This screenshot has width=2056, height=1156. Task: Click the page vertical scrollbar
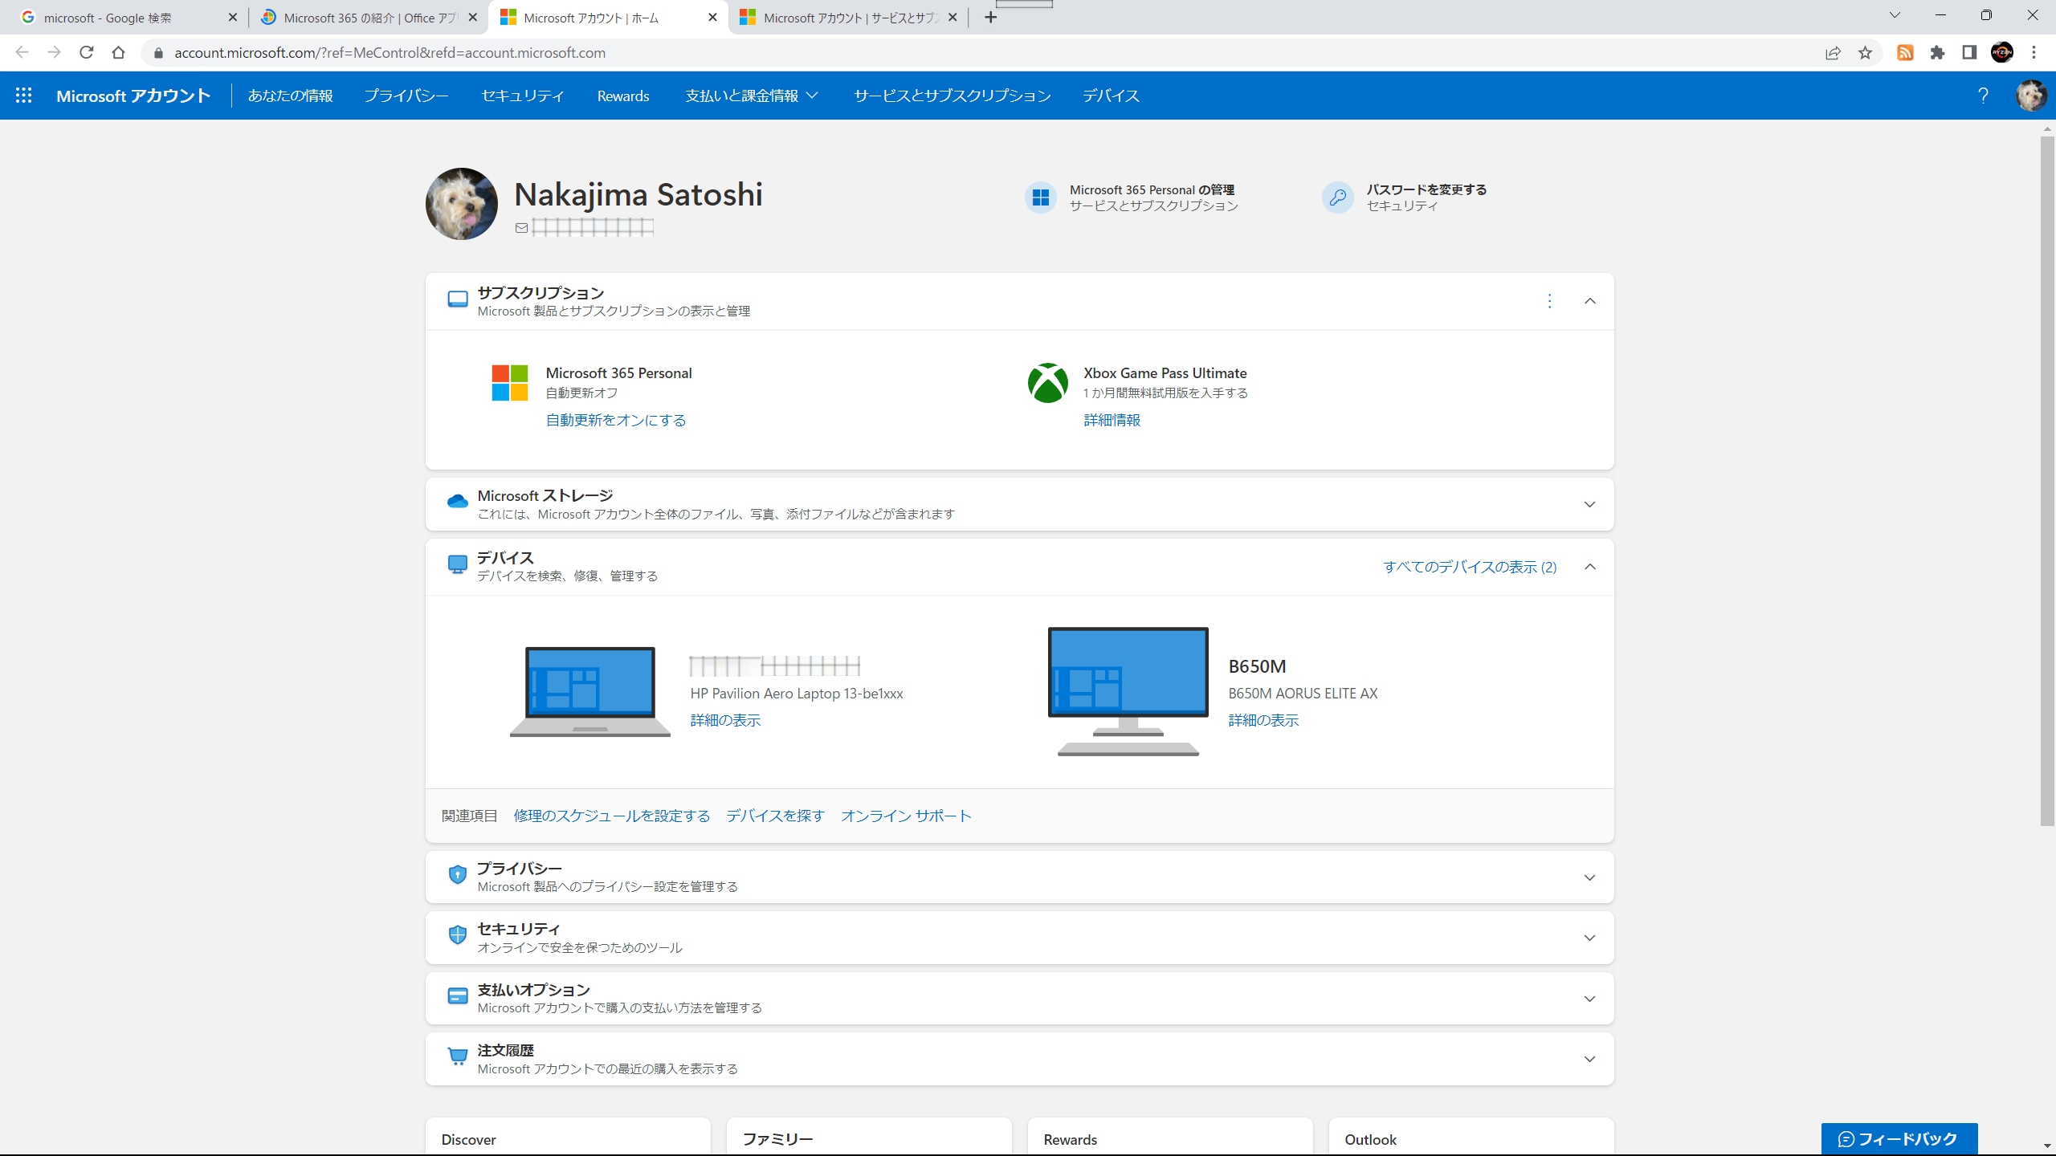tap(2047, 482)
